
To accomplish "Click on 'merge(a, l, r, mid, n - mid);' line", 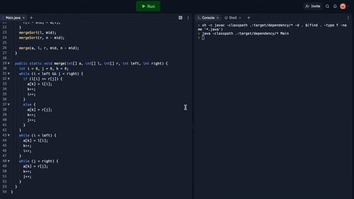I will 49,48.
